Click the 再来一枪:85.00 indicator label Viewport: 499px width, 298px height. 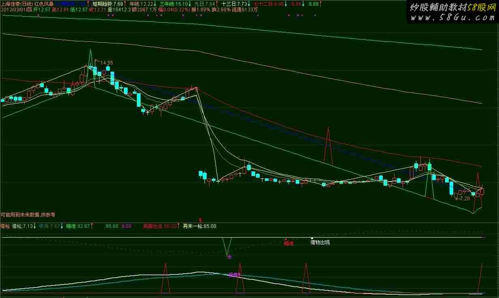point(200,226)
